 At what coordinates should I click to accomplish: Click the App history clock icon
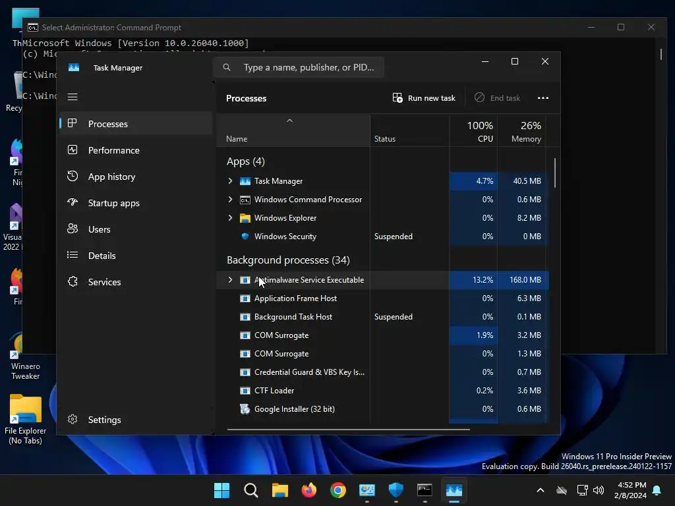click(x=73, y=176)
